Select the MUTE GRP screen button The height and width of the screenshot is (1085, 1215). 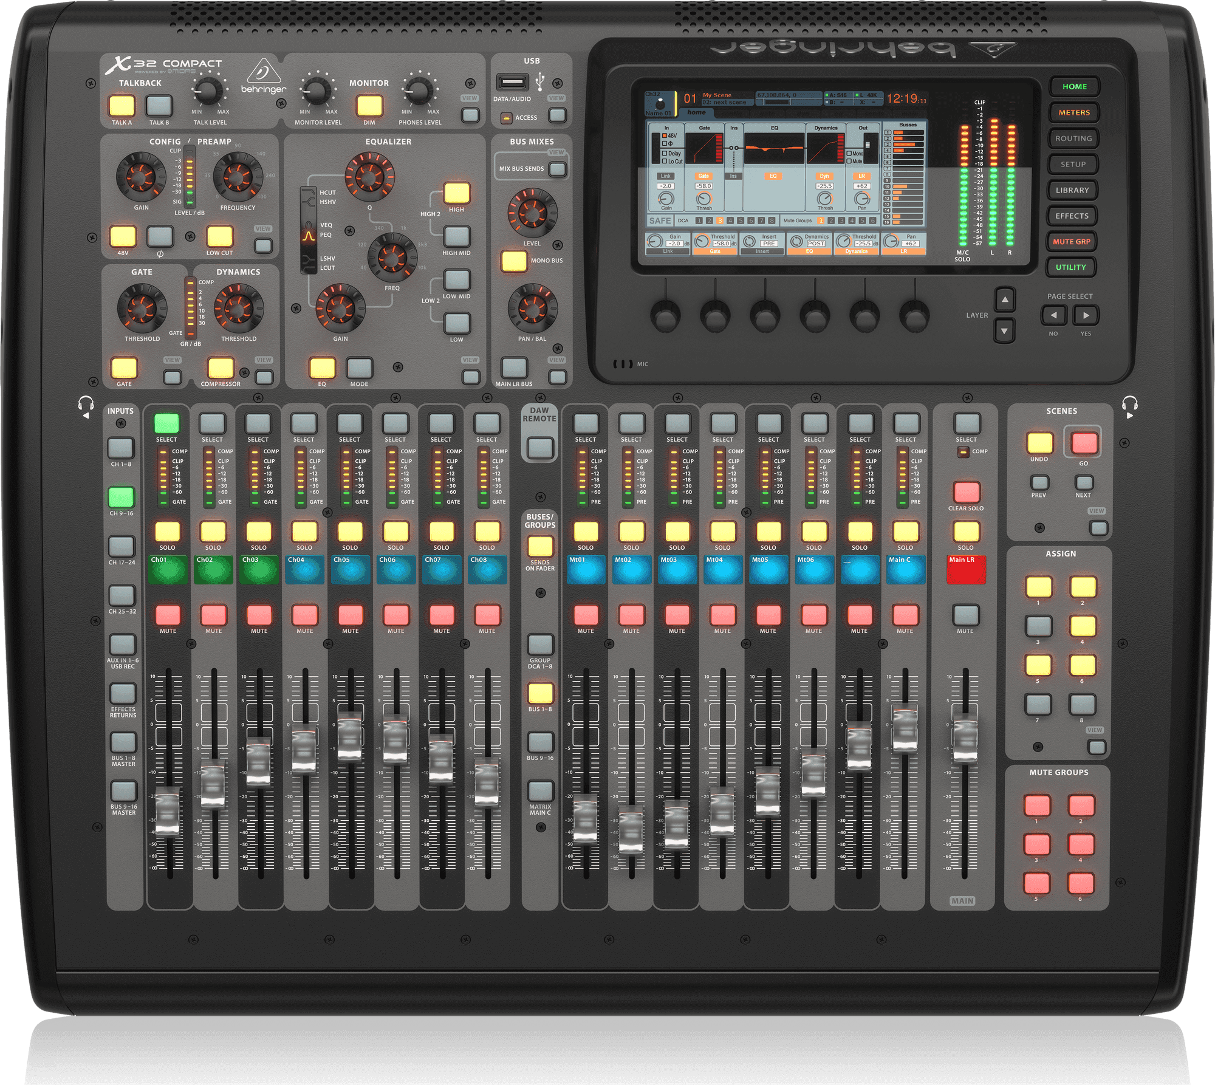[1071, 241]
